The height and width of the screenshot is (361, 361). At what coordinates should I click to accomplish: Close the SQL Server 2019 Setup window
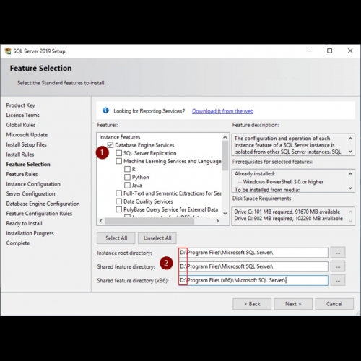coord(350,51)
